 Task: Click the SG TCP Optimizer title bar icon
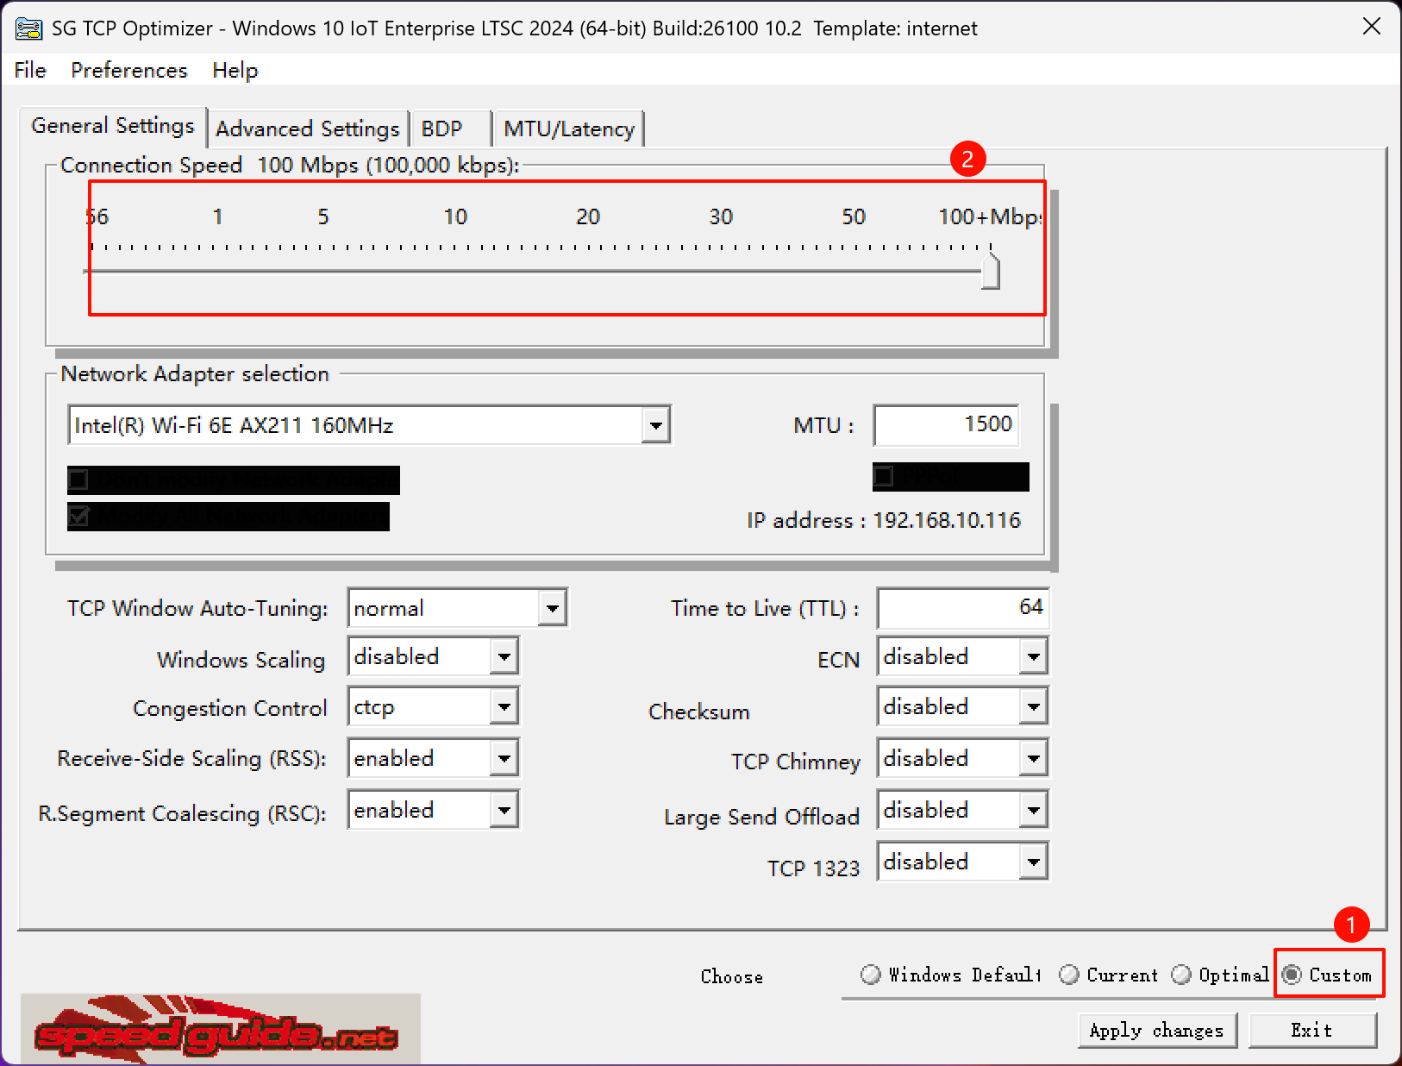[x=28, y=28]
